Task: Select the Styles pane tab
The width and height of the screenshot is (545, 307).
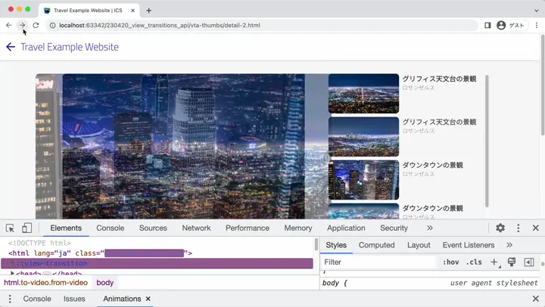Action: (336, 245)
